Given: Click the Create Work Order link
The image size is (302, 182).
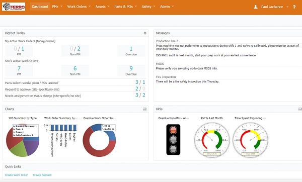Looking at the screenshot, I should point(17,175).
